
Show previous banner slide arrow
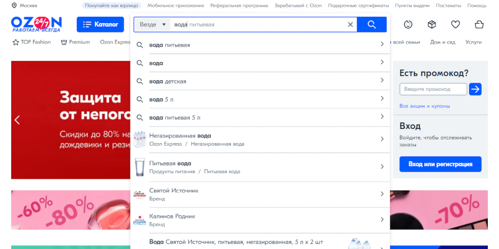[17, 120]
